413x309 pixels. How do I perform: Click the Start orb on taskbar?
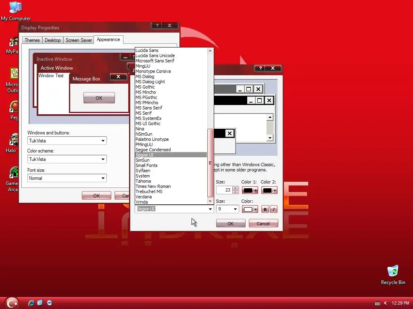click(12, 303)
